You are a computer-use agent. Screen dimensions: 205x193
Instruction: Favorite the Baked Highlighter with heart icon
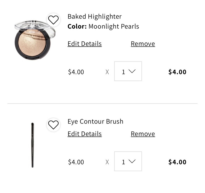(53, 20)
